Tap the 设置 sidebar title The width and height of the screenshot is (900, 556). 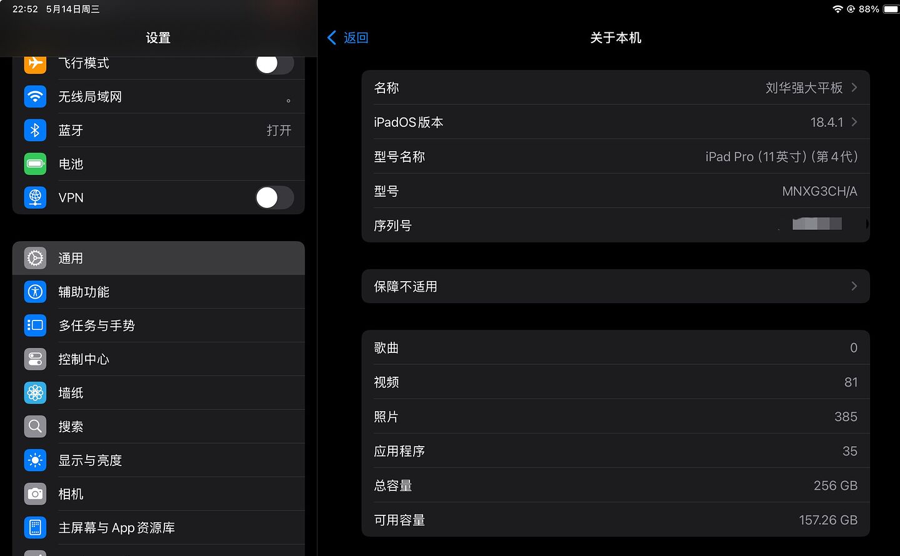(x=158, y=37)
